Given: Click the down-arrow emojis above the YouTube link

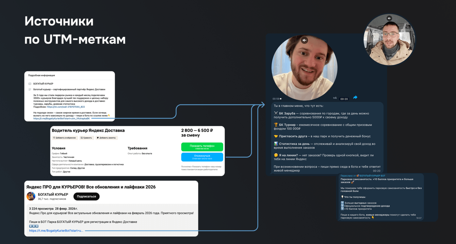Looking at the screenshot, I should click(34, 226).
